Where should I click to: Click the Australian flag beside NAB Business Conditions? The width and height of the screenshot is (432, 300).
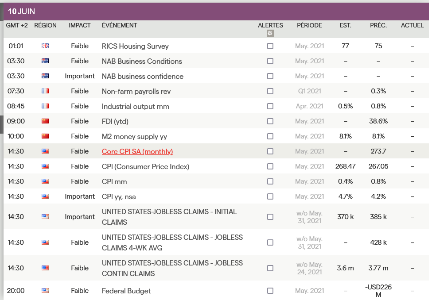[x=45, y=61]
